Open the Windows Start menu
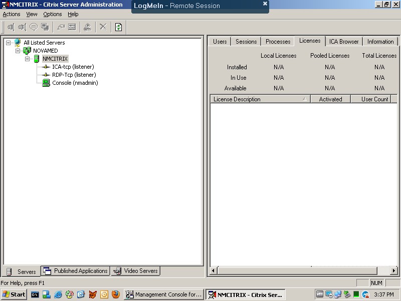The width and height of the screenshot is (401, 301). pyautogui.click(x=14, y=294)
